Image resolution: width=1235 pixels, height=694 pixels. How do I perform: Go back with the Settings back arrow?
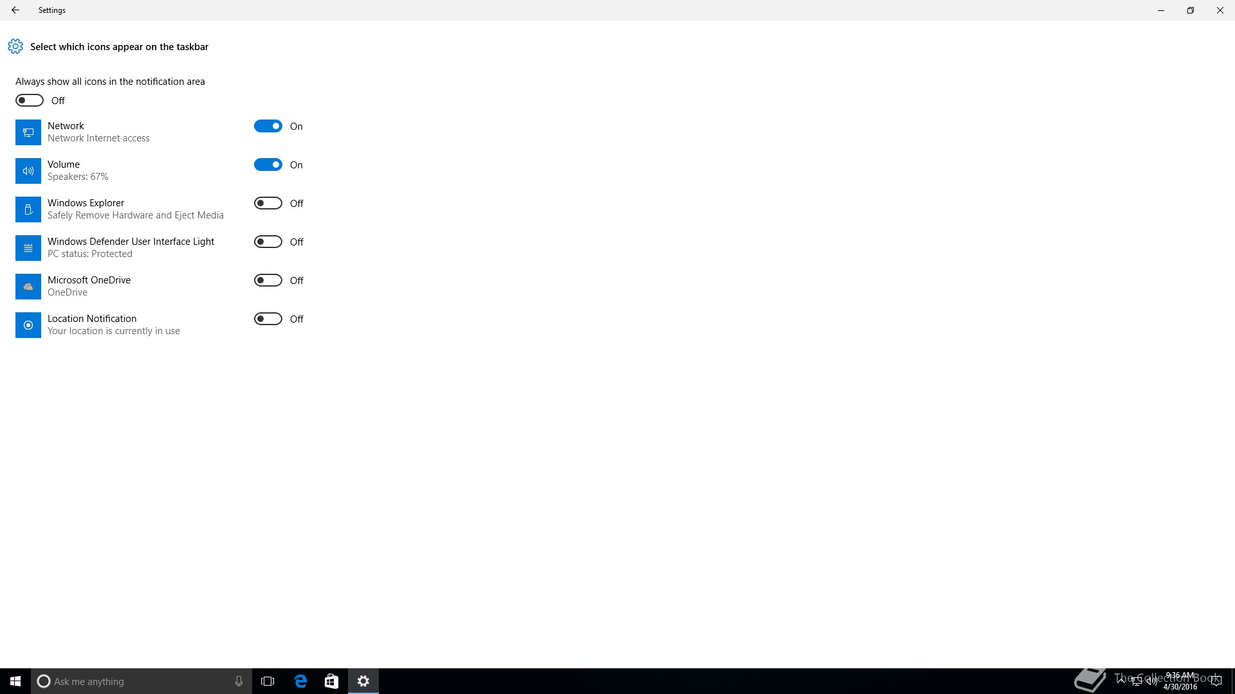pyautogui.click(x=15, y=10)
